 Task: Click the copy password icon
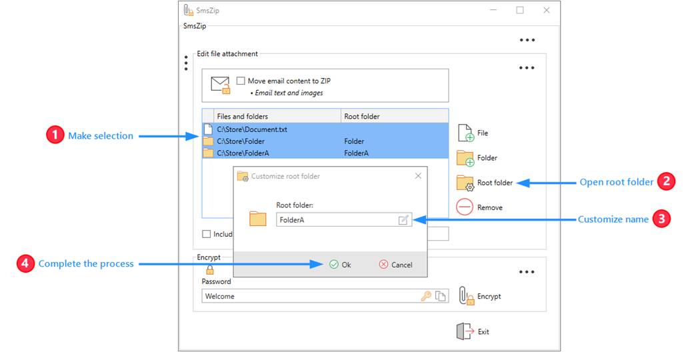(440, 297)
